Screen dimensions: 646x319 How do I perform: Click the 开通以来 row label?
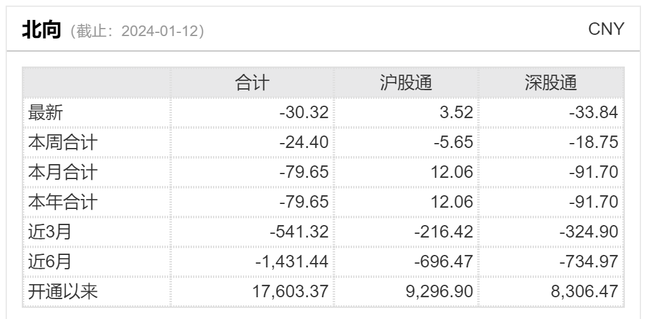63,292
